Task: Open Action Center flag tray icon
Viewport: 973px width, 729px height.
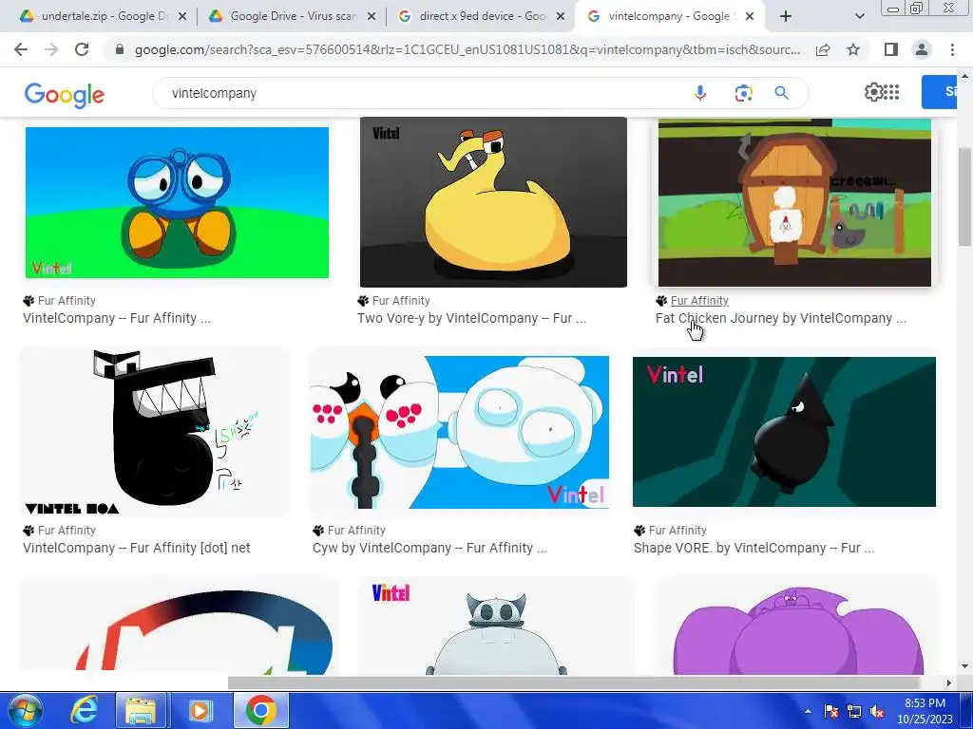Action: (830, 712)
